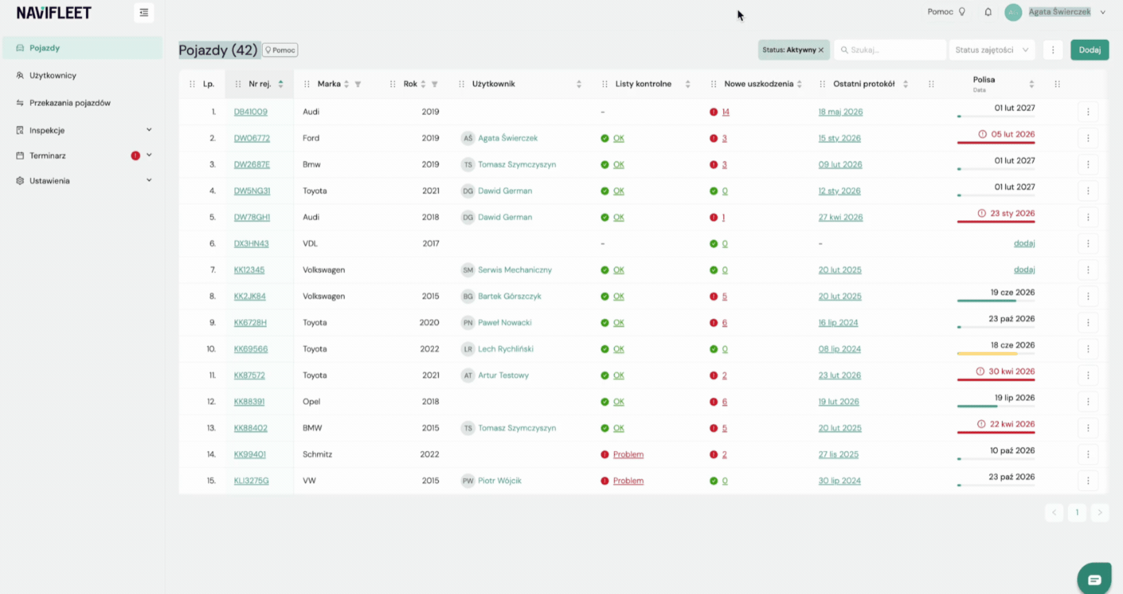Viewport: 1123px width, 594px height.
Task: Toggle sorting on Nowe uszkodzenia column
Action: click(x=799, y=84)
